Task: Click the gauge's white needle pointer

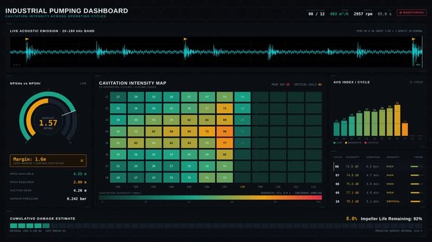Action: point(69,113)
